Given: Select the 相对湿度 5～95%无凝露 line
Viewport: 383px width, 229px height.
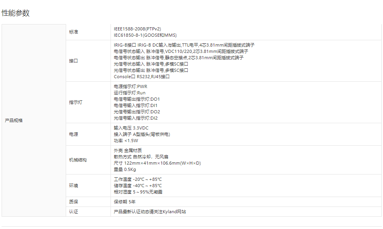Looking at the screenshot, I should click(138, 192).
